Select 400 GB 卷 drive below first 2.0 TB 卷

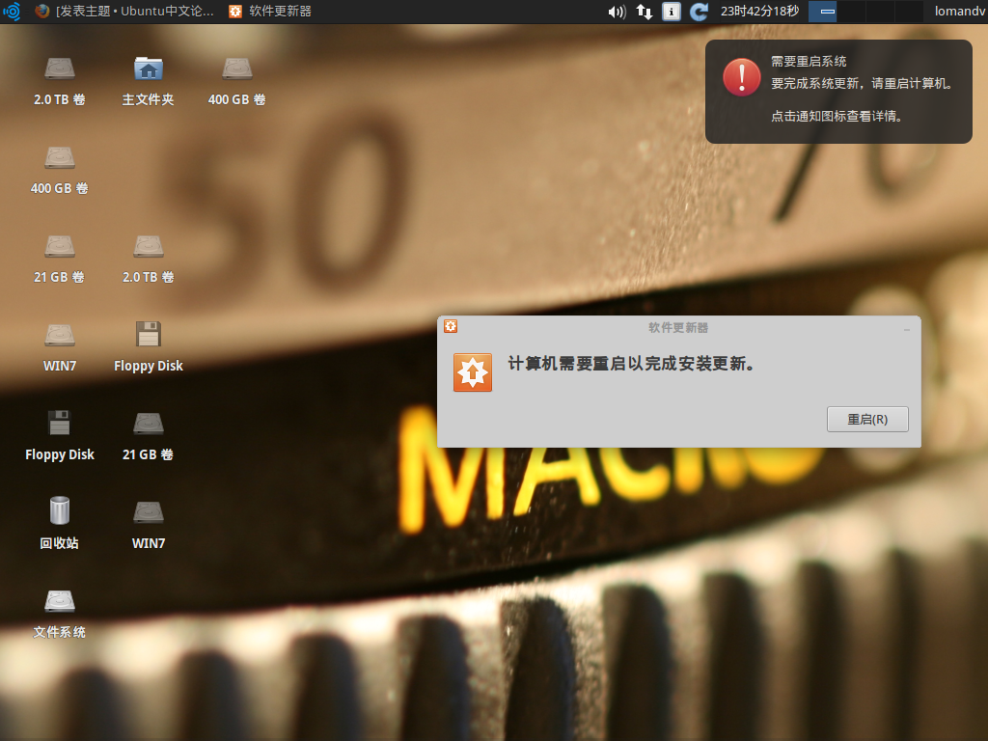[x=59, y=171]
